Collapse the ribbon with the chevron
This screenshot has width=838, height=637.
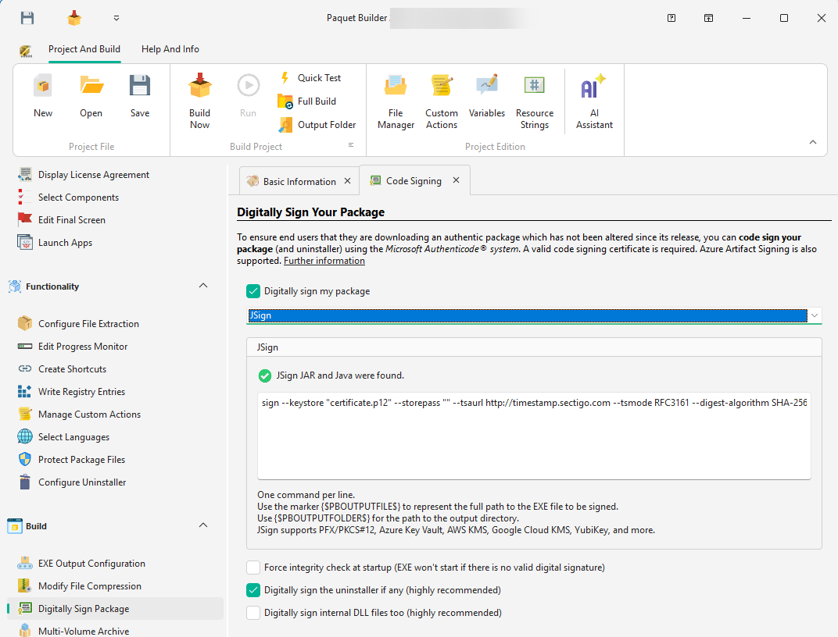coord(813,142)
